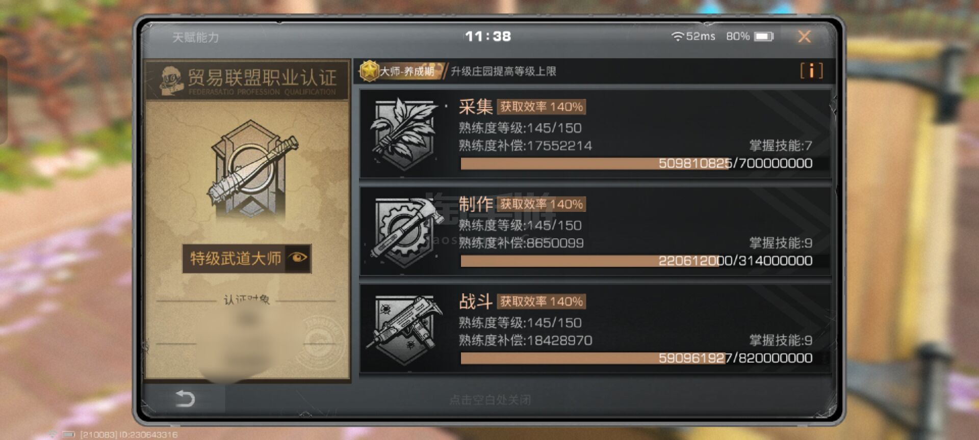The width and height of the screenshot is (979, 440).
Task: Close the panel with orange X
Action: pos(804,36)
